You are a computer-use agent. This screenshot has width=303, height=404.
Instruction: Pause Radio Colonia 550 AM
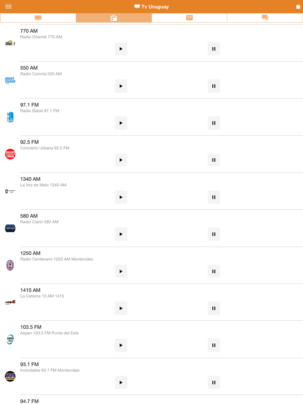pos(214,86)
